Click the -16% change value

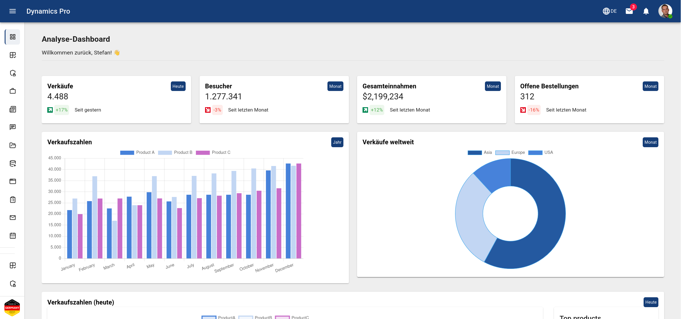[534, 110]
